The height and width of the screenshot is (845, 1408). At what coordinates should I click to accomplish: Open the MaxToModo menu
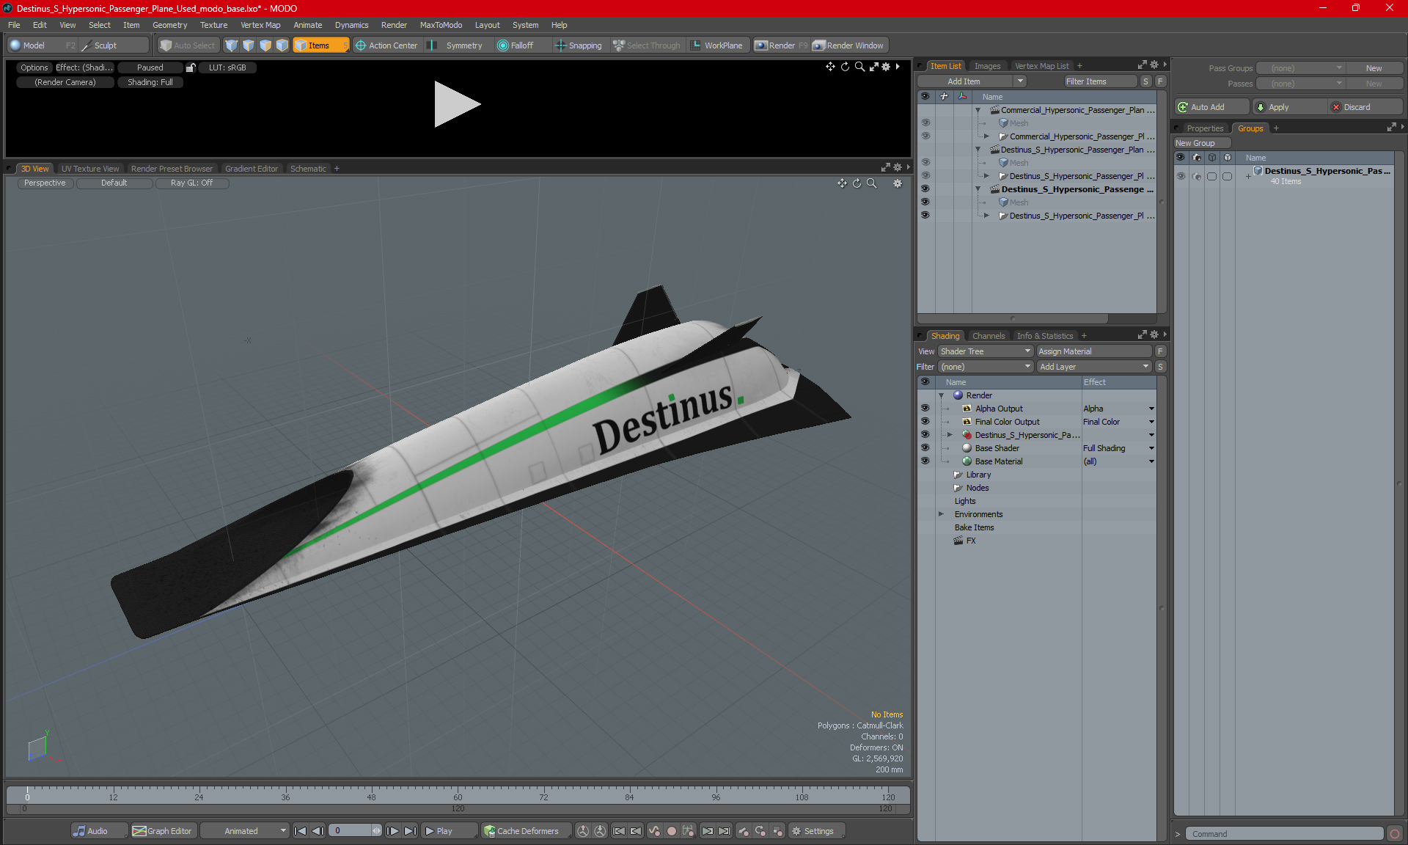pyautogui.click(x=441, y=25)
